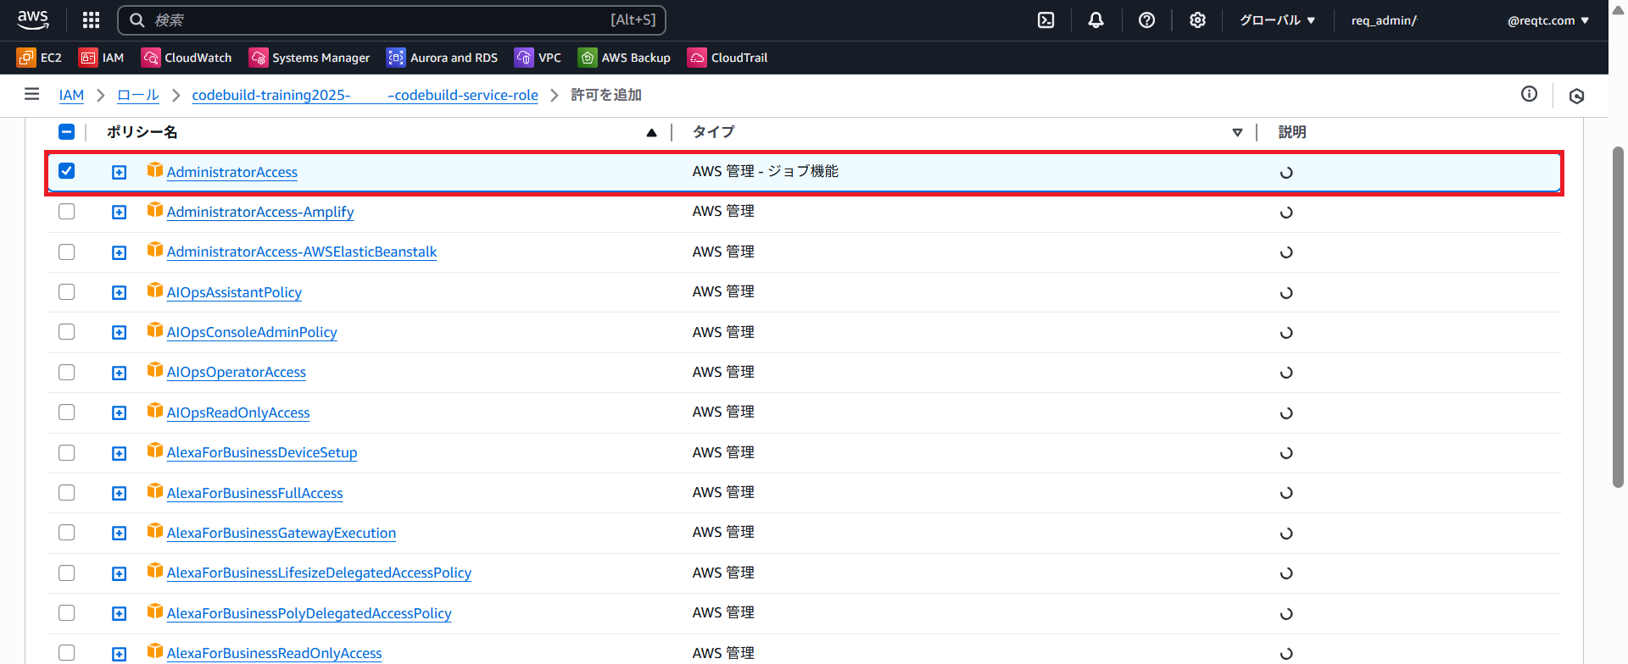Check the AlexaForBusinessPolyDelegatedAccessPolicy checkbox
This screenshot has width=1628, height=664.
[66, 612]
